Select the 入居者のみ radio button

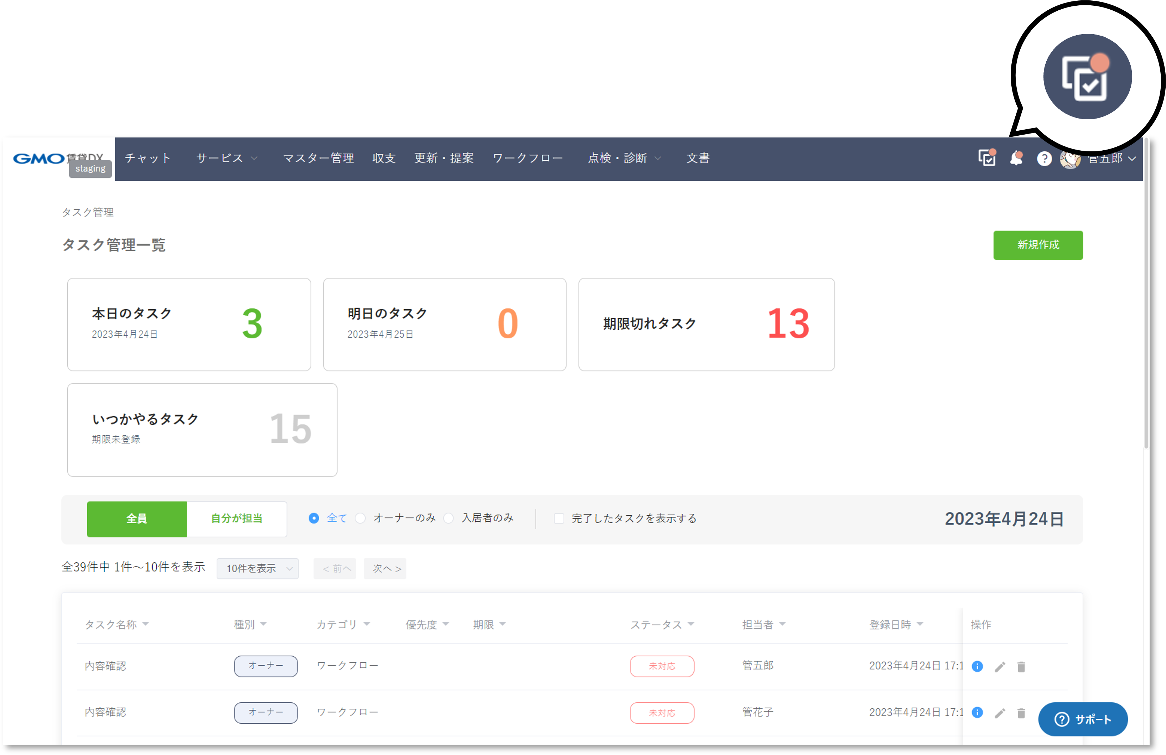pos(448,518)
